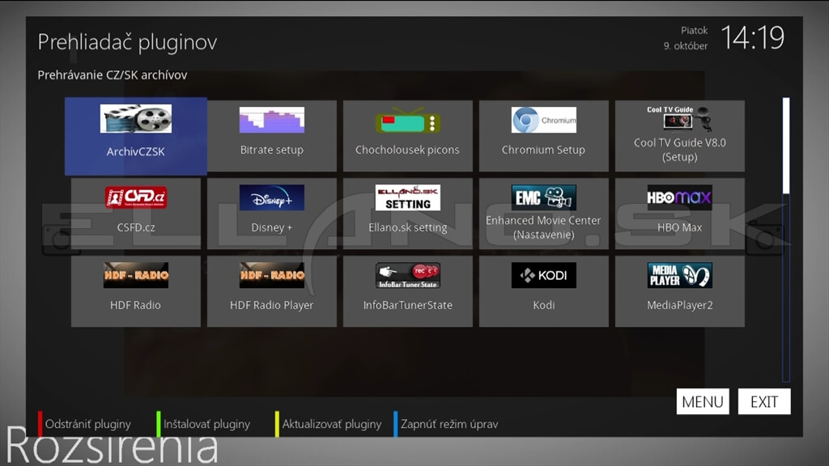Image resolution: width=829 pixels, height=466 pixels.
Task: Click the Kodi label
Action: click(x=543, y=305)
